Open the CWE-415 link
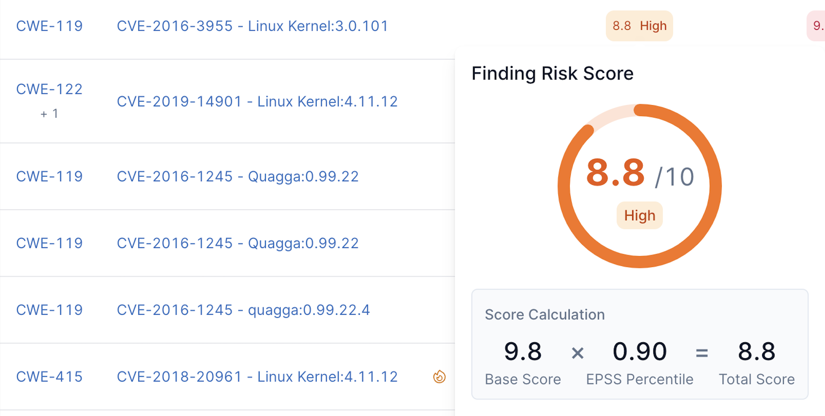This screenshot has width=825, height=416. [x=49, y=377]
